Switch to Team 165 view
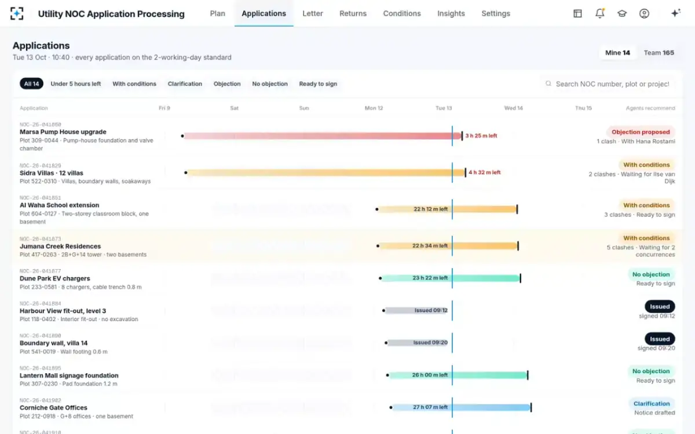The width and height of the screenshot is (695, 434). (x=659, y=53)
